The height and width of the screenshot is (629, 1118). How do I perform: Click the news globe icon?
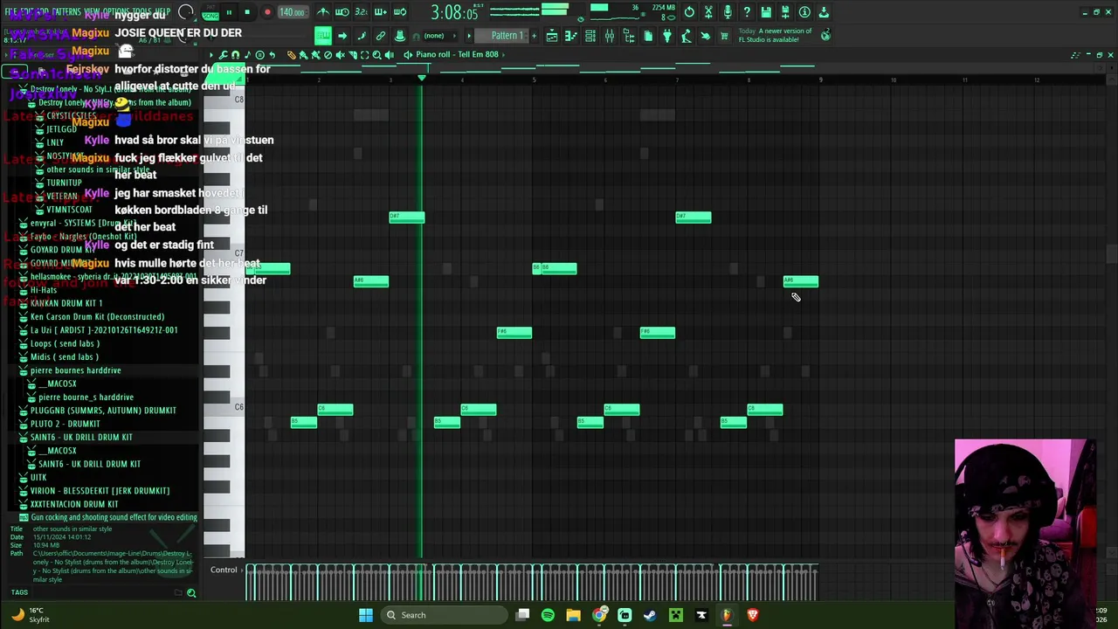coord(825,36)
